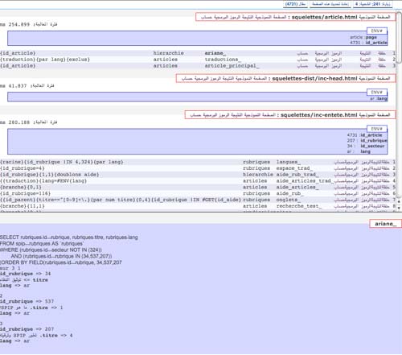Select the ariane_ loop name in the article.html table

[215, 53]
